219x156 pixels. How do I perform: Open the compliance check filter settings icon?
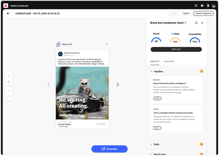coord(196,23)
